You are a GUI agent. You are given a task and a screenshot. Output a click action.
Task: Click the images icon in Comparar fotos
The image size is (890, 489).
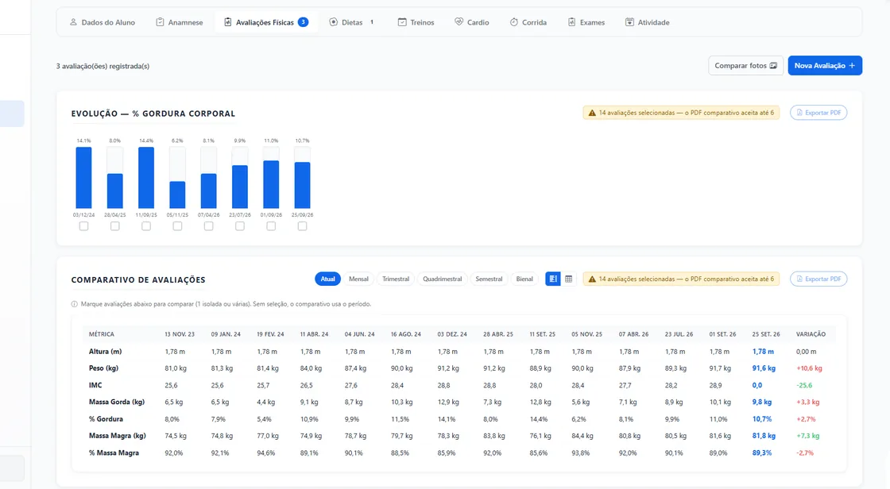tap(773, 66)
